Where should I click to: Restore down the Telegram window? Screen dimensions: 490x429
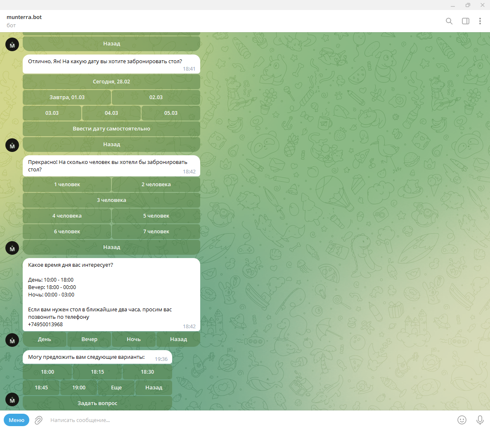(x=468, y=5)
